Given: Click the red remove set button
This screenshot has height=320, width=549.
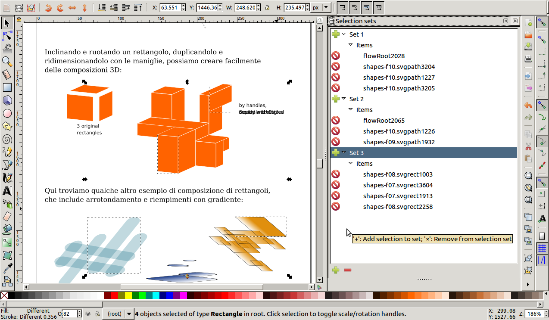Looking at the screenshot, I should (x=348, y=270).
